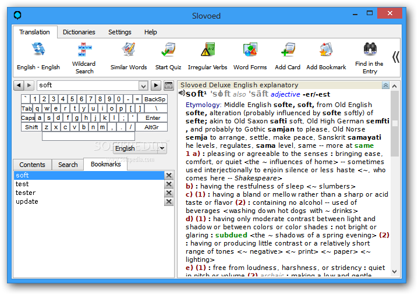Viewport: 418px width, 295px height.
Task: Select the 'update' bookmark entry
Action: pyautogui.click(x=88, y=202)
